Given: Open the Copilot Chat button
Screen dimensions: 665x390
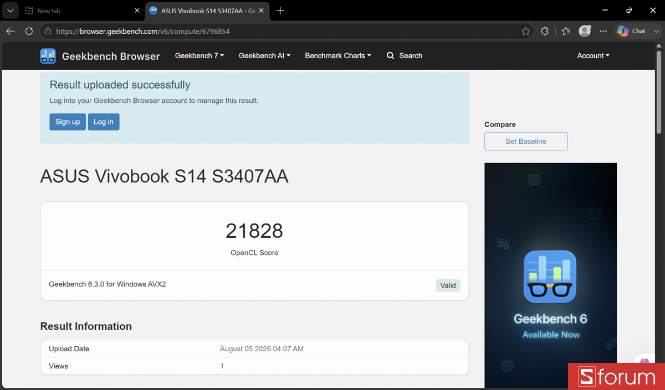Looking at the screenshot, I should point(632,32).
